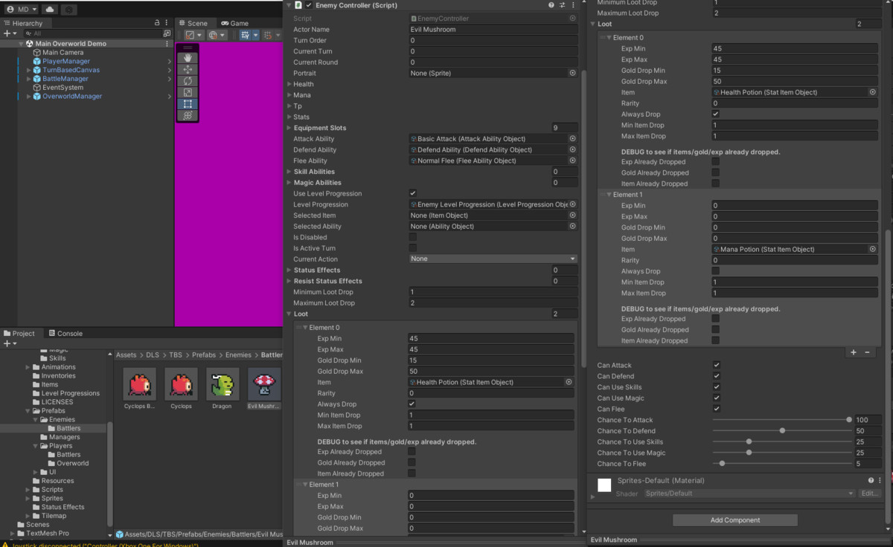Open the Current Action dropdown
This screenshot has height=547, width=893.
(493, 259)
